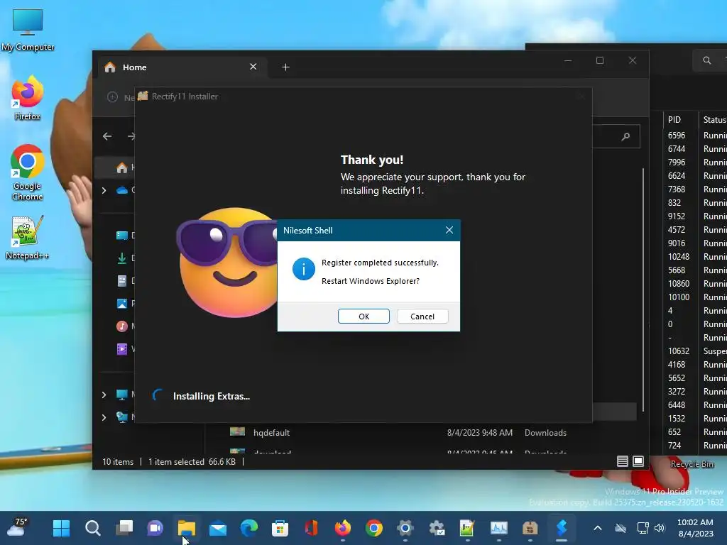Open Pictures folder icon in Explorer sidebar
Image resolution: width=727 pixels, height=545 pixels.
(122, 304)
